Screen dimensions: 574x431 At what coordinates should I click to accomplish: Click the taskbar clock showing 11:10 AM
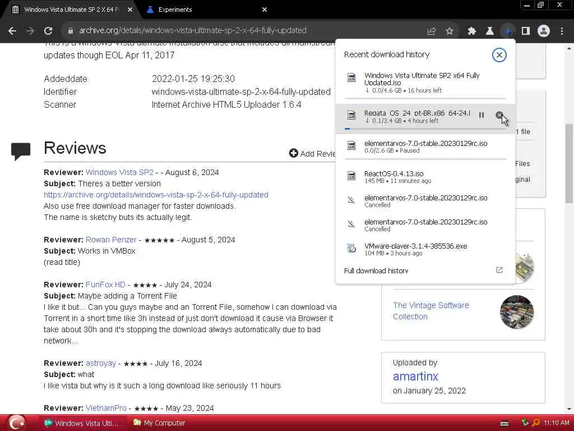557,423
